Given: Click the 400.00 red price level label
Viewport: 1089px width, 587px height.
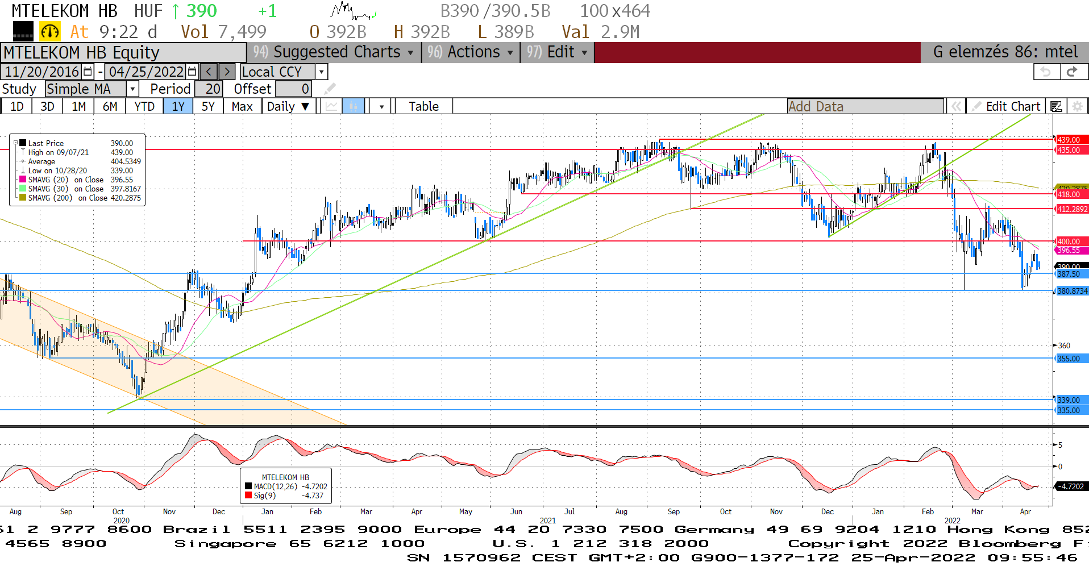Looking at the screenshot, I should click(1071, 242).
